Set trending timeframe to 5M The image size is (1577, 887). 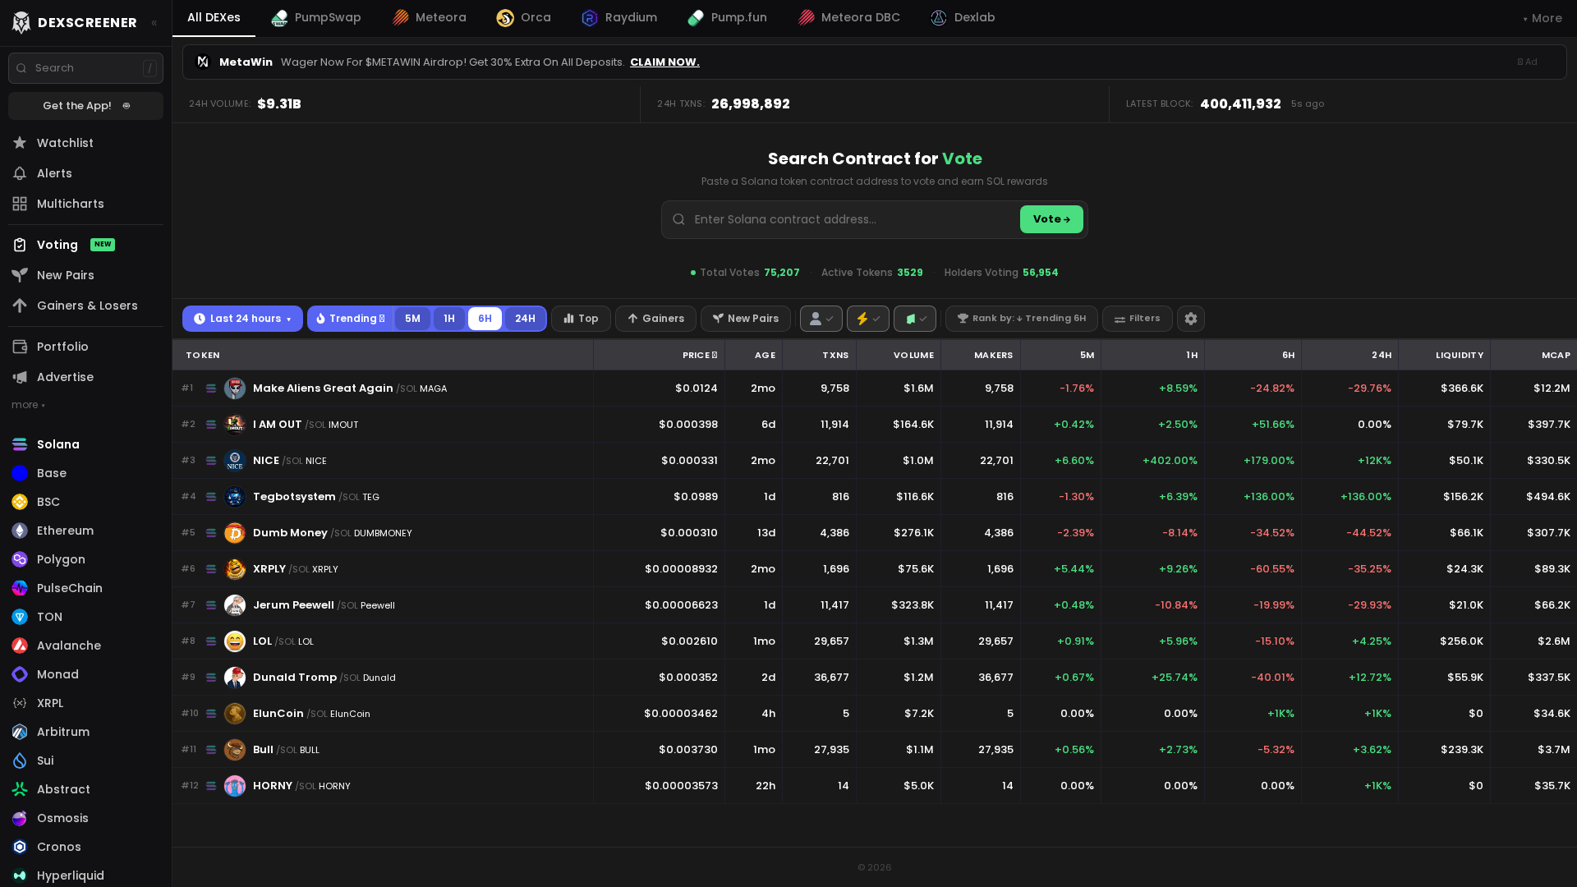pos(412,319)
